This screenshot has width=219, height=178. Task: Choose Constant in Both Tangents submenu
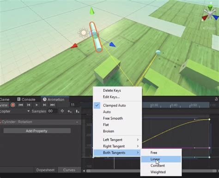click(161, 166)
